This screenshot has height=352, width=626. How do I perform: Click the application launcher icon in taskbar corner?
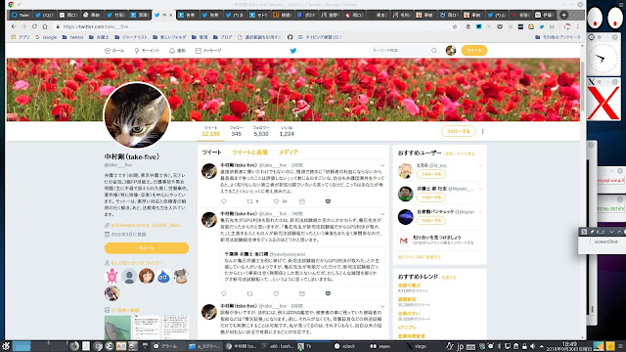[6, 346]
